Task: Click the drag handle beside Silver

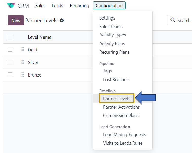Action: [x=23, y=62]
